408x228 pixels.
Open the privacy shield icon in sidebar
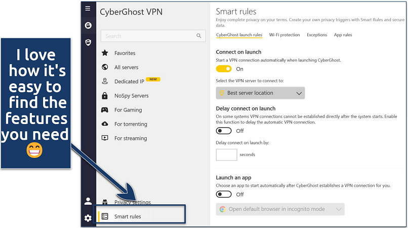(x=88, y=42)
